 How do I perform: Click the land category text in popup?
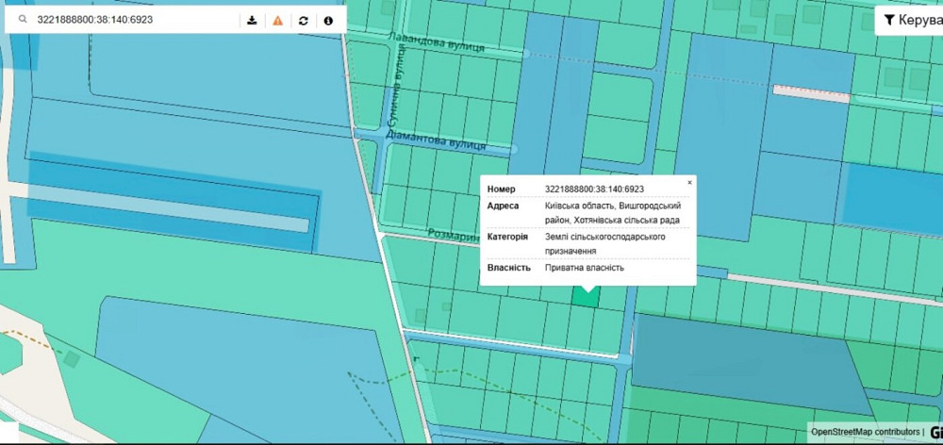tap(604, 244)
